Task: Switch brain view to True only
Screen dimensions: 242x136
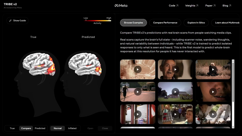Action: pyautogui.click(x=12, y=128)
